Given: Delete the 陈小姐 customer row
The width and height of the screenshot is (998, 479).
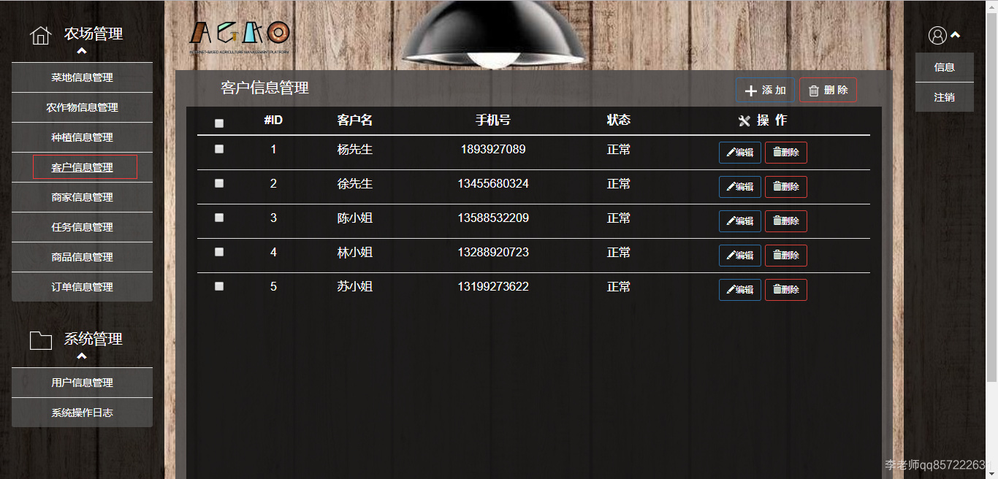Looking at the screenshot, I should [x=786, y=221].
